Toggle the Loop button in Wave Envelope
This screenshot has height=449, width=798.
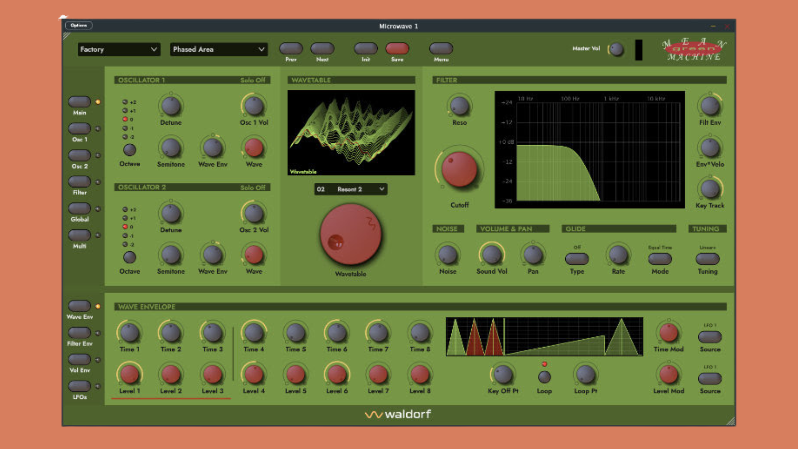tap(544, 377)
